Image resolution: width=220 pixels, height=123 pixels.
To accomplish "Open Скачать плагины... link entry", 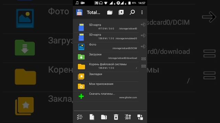I will click(x=107, y=96).
